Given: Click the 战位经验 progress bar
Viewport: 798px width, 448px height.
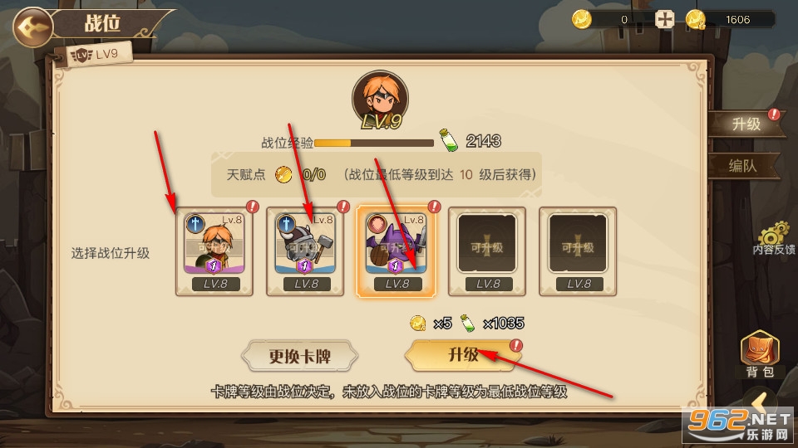Looking at the screenshot, I should (374, 144).
